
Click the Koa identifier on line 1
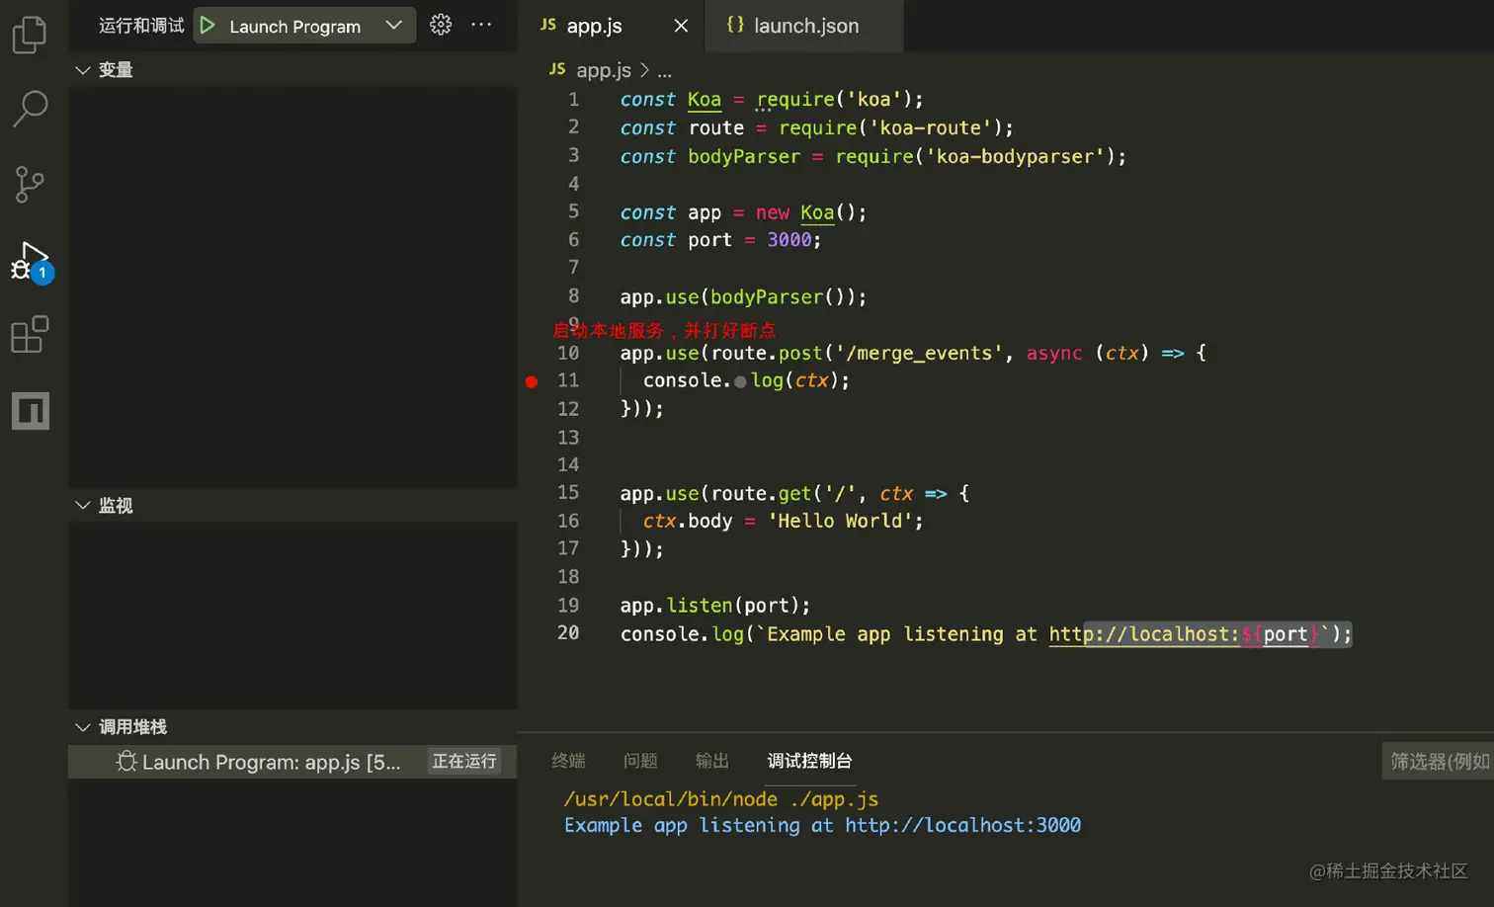tap(705, 100)
